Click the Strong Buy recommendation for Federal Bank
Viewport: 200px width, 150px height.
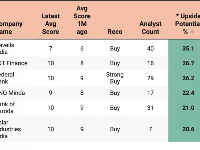point(115,78)
